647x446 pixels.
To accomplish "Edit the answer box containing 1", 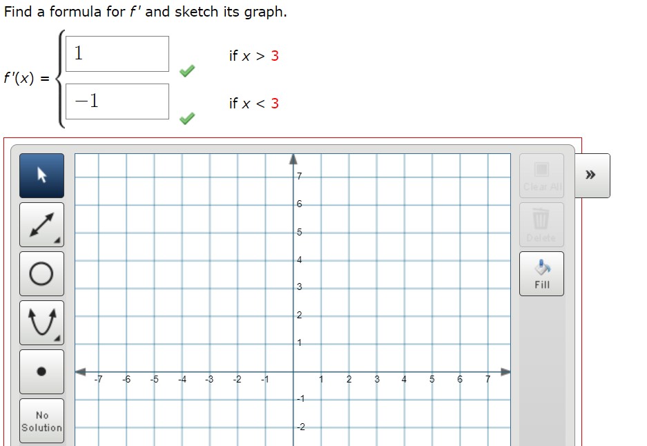I will [x=116, y=54].
